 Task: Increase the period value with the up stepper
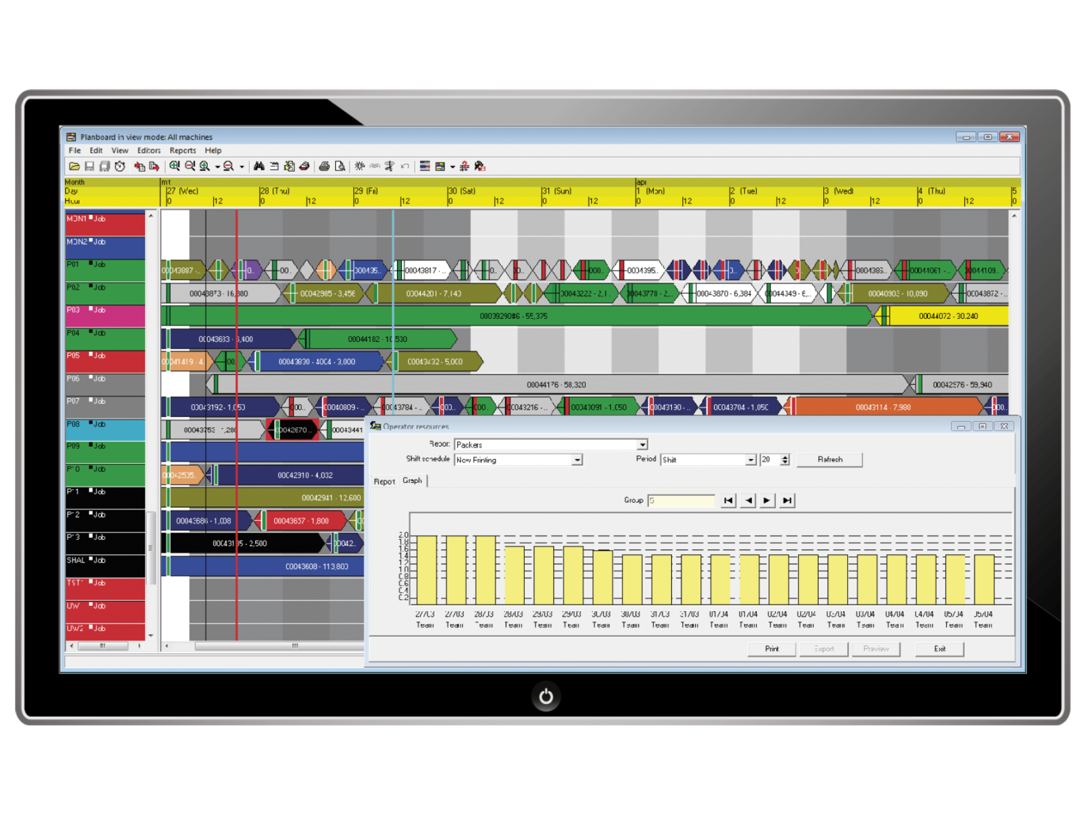785,456
